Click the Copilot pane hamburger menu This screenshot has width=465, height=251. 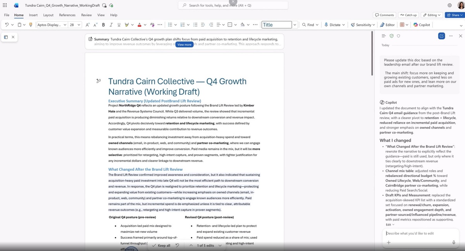tap(384, 36)
